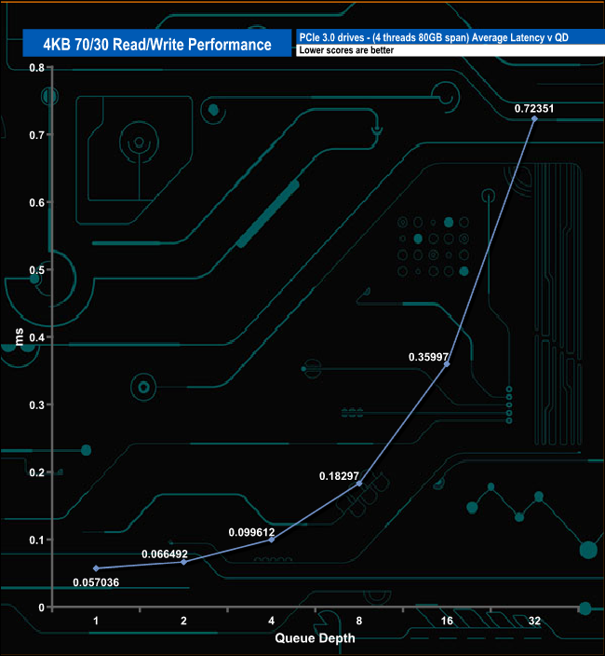
Task: Select the data point marker at queue depth 16
Action: (447, 364)
